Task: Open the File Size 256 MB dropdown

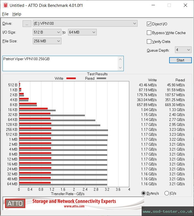Action: click(x=47, y=41)
